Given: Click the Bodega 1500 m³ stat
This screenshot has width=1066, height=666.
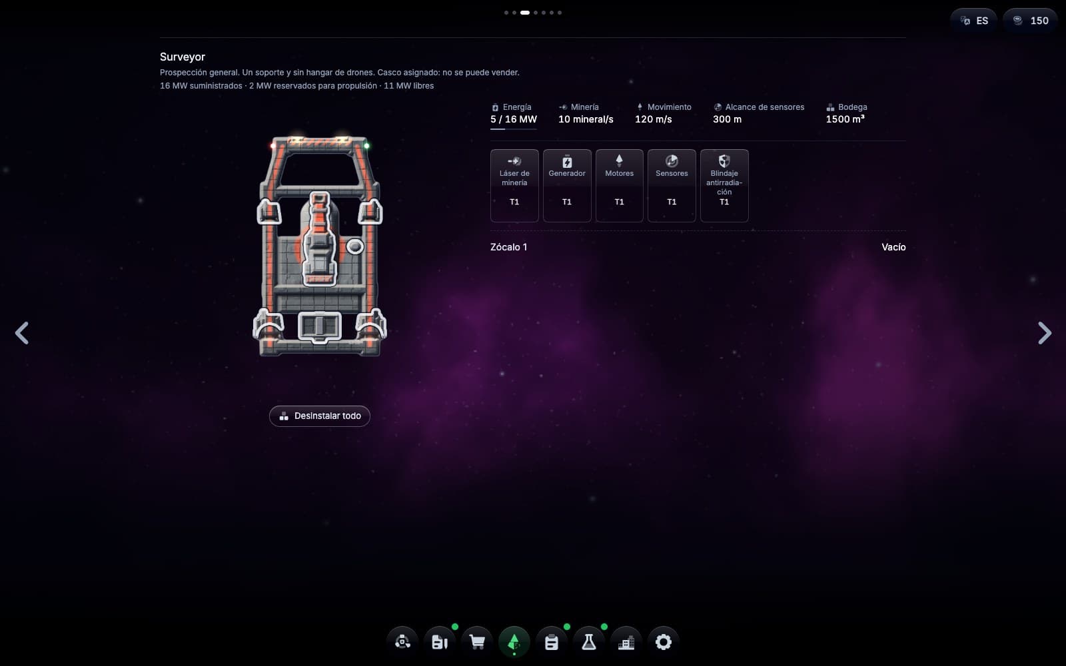Looking at the screenshot, I should tap(846, 113).
